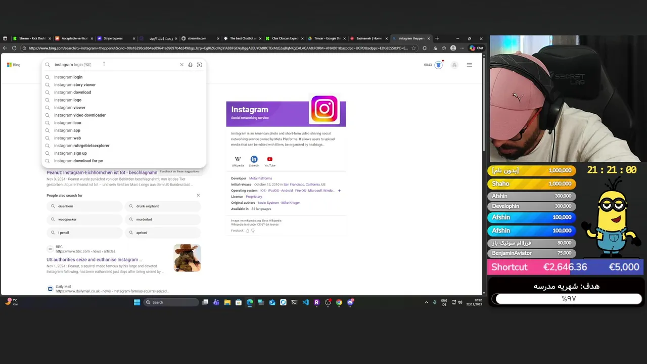
Task: Select suggestion 'instagram sign up'
Action: point(124,153)
